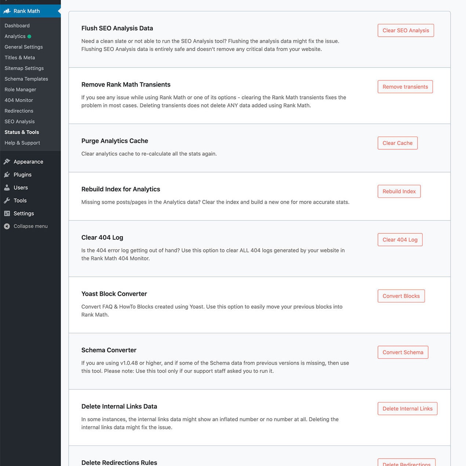Screen dimensions: 466x466
Task: Click the Clear SEO Analysis button
Action: [x=405, y=30]
